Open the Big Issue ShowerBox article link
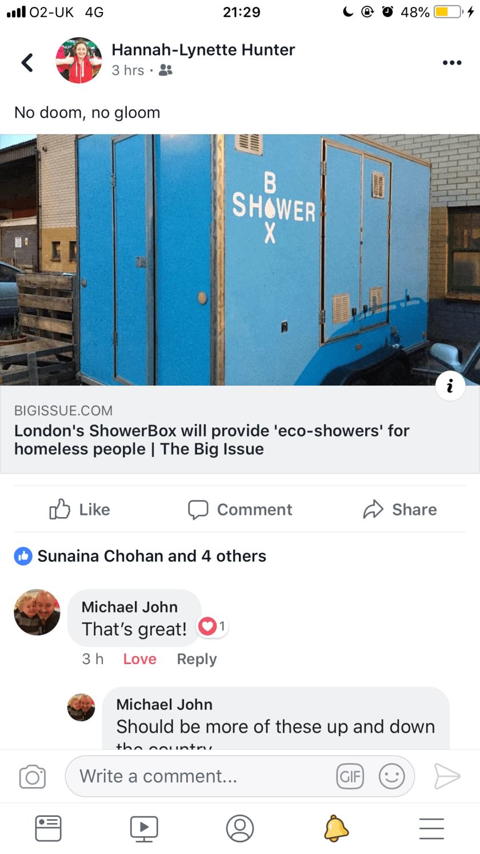This screenshot has width=480, height=854. (240, 430)
